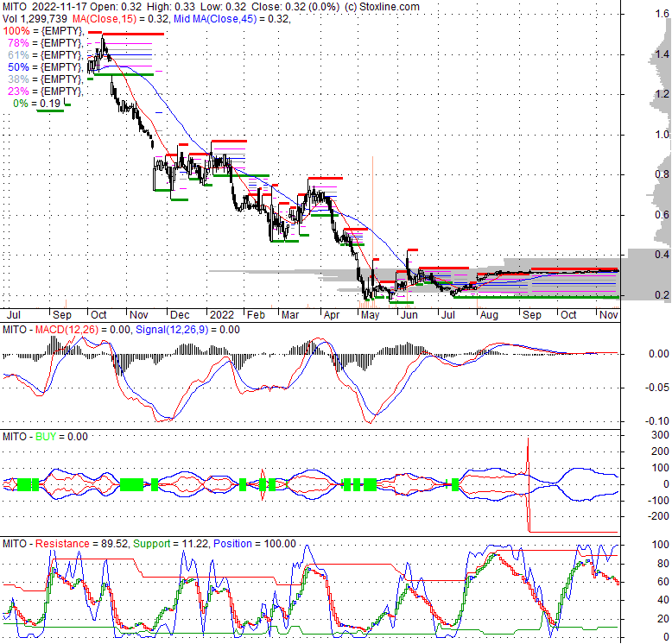672x644 pixels.
Task: Click the -200 BUY axis value
Action: pyautogui.click(x=658, y=516)
